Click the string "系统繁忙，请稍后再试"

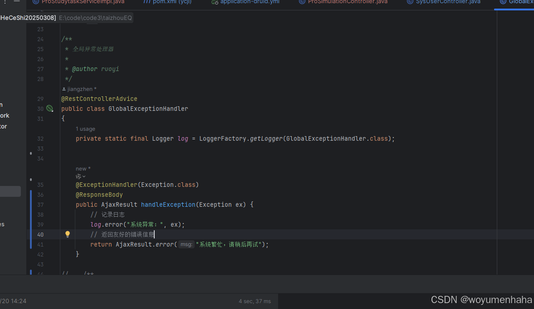pyautogui.click(x=229, y=244)
